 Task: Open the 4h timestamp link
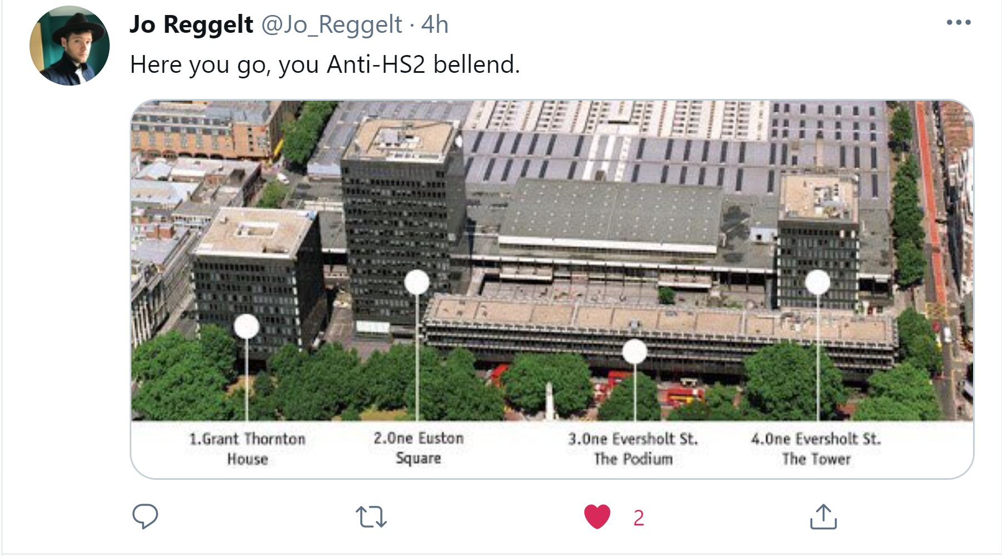tap(435, 24)
